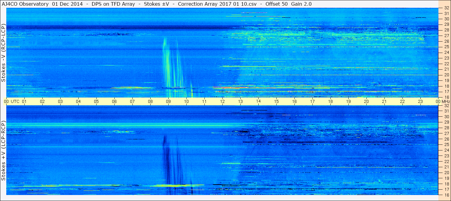Select the 01 hour time marker
This screenshot has height=201, width=451.
(x=24, y=102)
